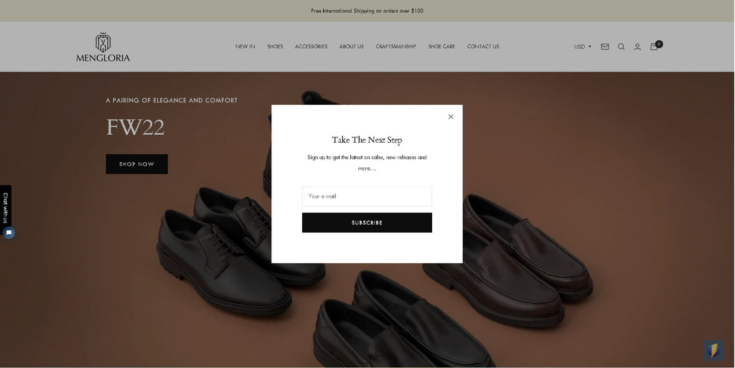Open the Accessories menu item
735x368 pixels.
[312, 47]
